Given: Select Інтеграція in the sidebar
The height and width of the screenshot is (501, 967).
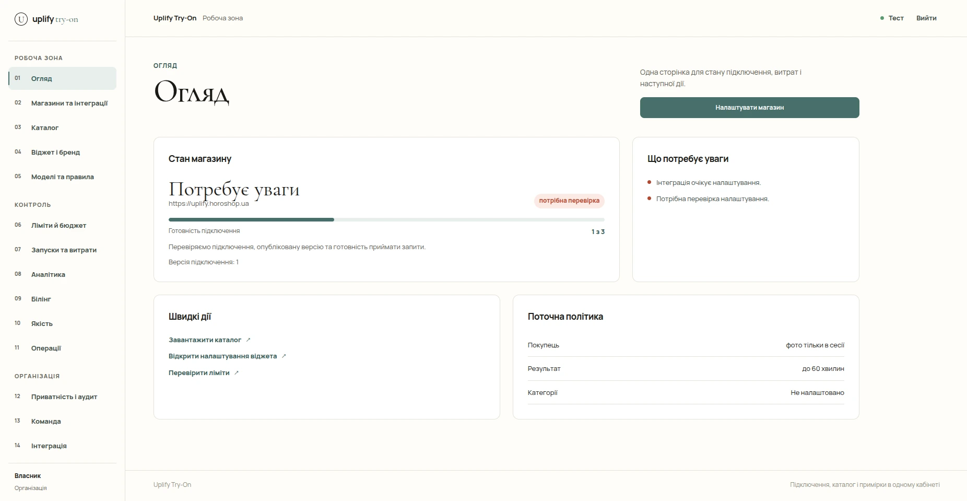Looking at the screenshot, I should coord(62,446).
